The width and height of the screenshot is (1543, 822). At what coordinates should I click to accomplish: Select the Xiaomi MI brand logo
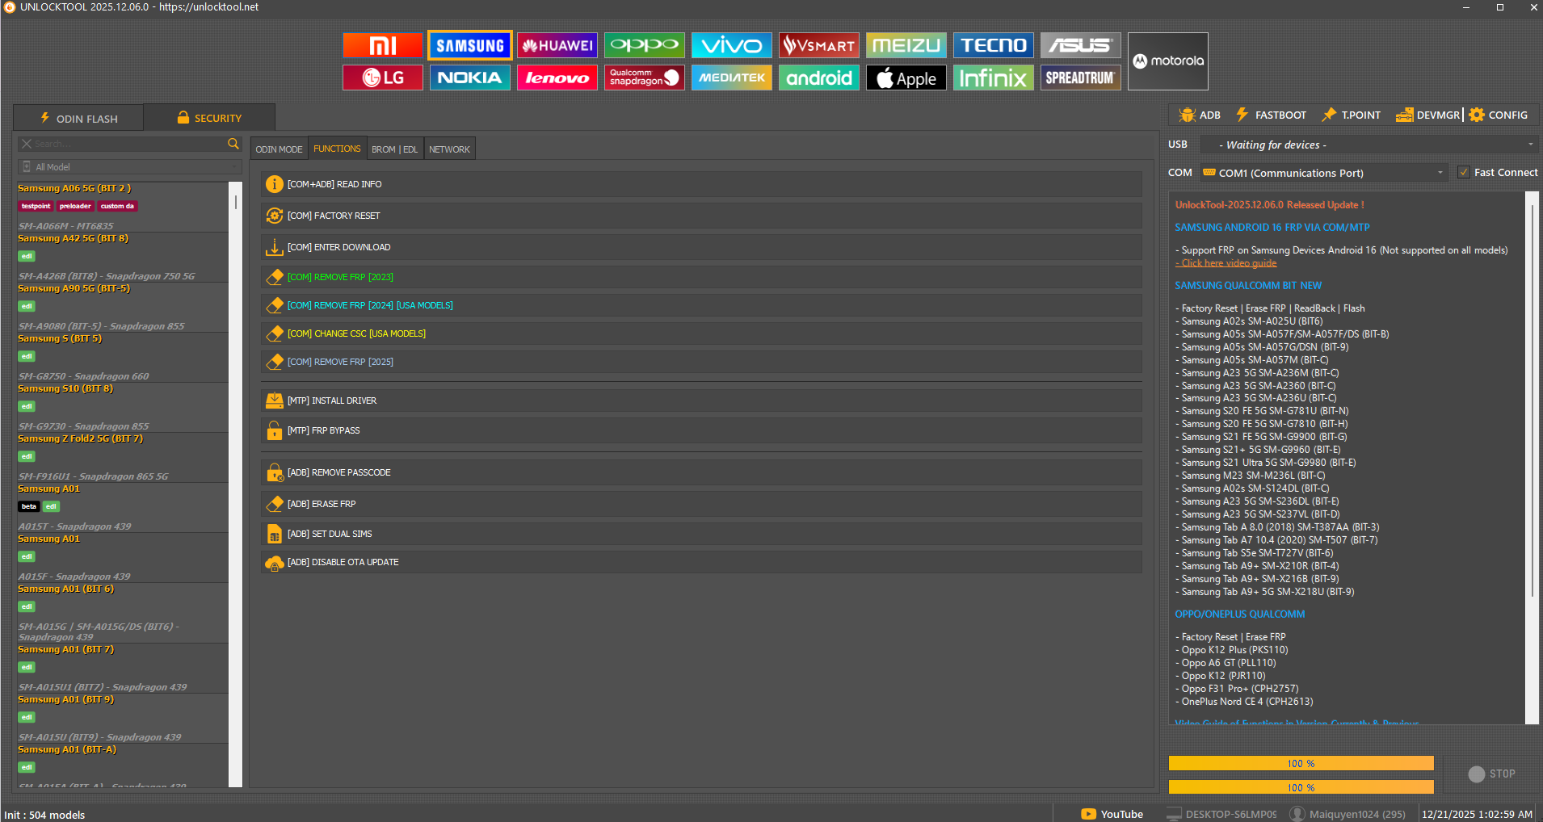[382, 45]
